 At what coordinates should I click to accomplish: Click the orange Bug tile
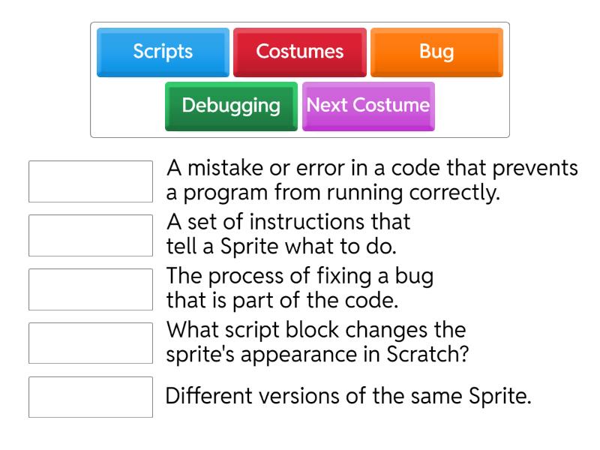click(x=436, y=52)
